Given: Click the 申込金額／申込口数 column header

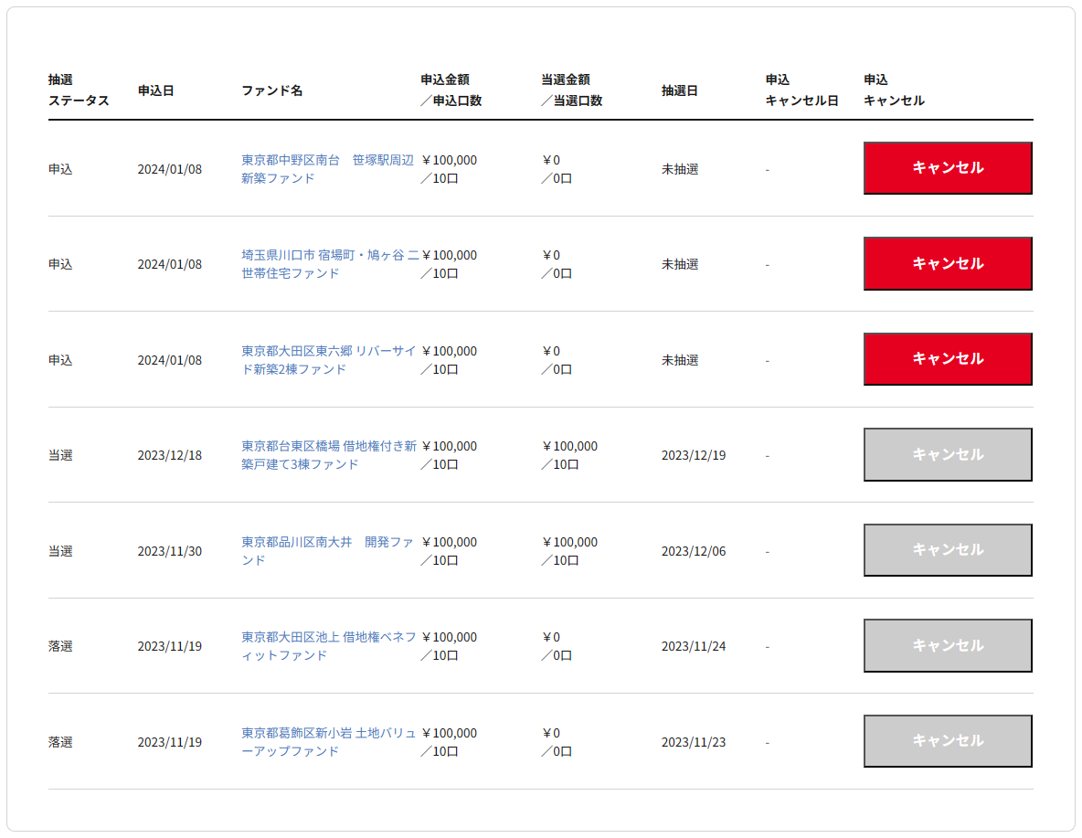Looking at the screenshot, I should 451,90.
